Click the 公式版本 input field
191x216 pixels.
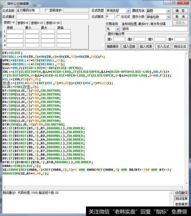point(110,17)
